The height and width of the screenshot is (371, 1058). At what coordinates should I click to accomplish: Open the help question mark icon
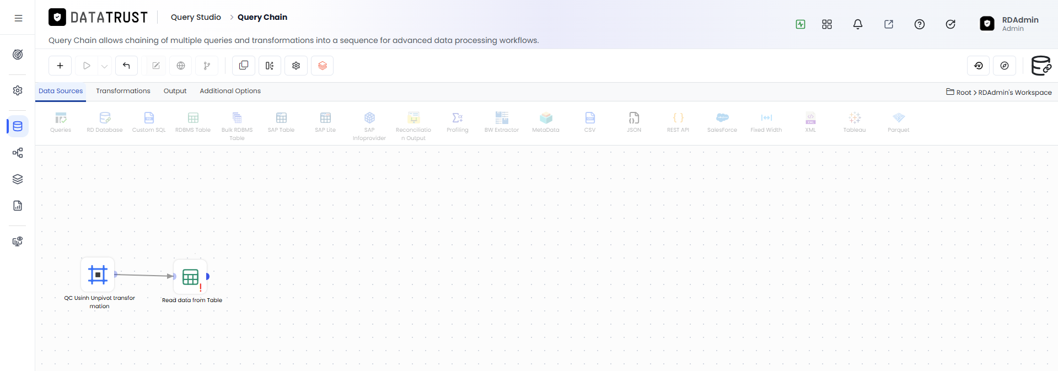920,24
